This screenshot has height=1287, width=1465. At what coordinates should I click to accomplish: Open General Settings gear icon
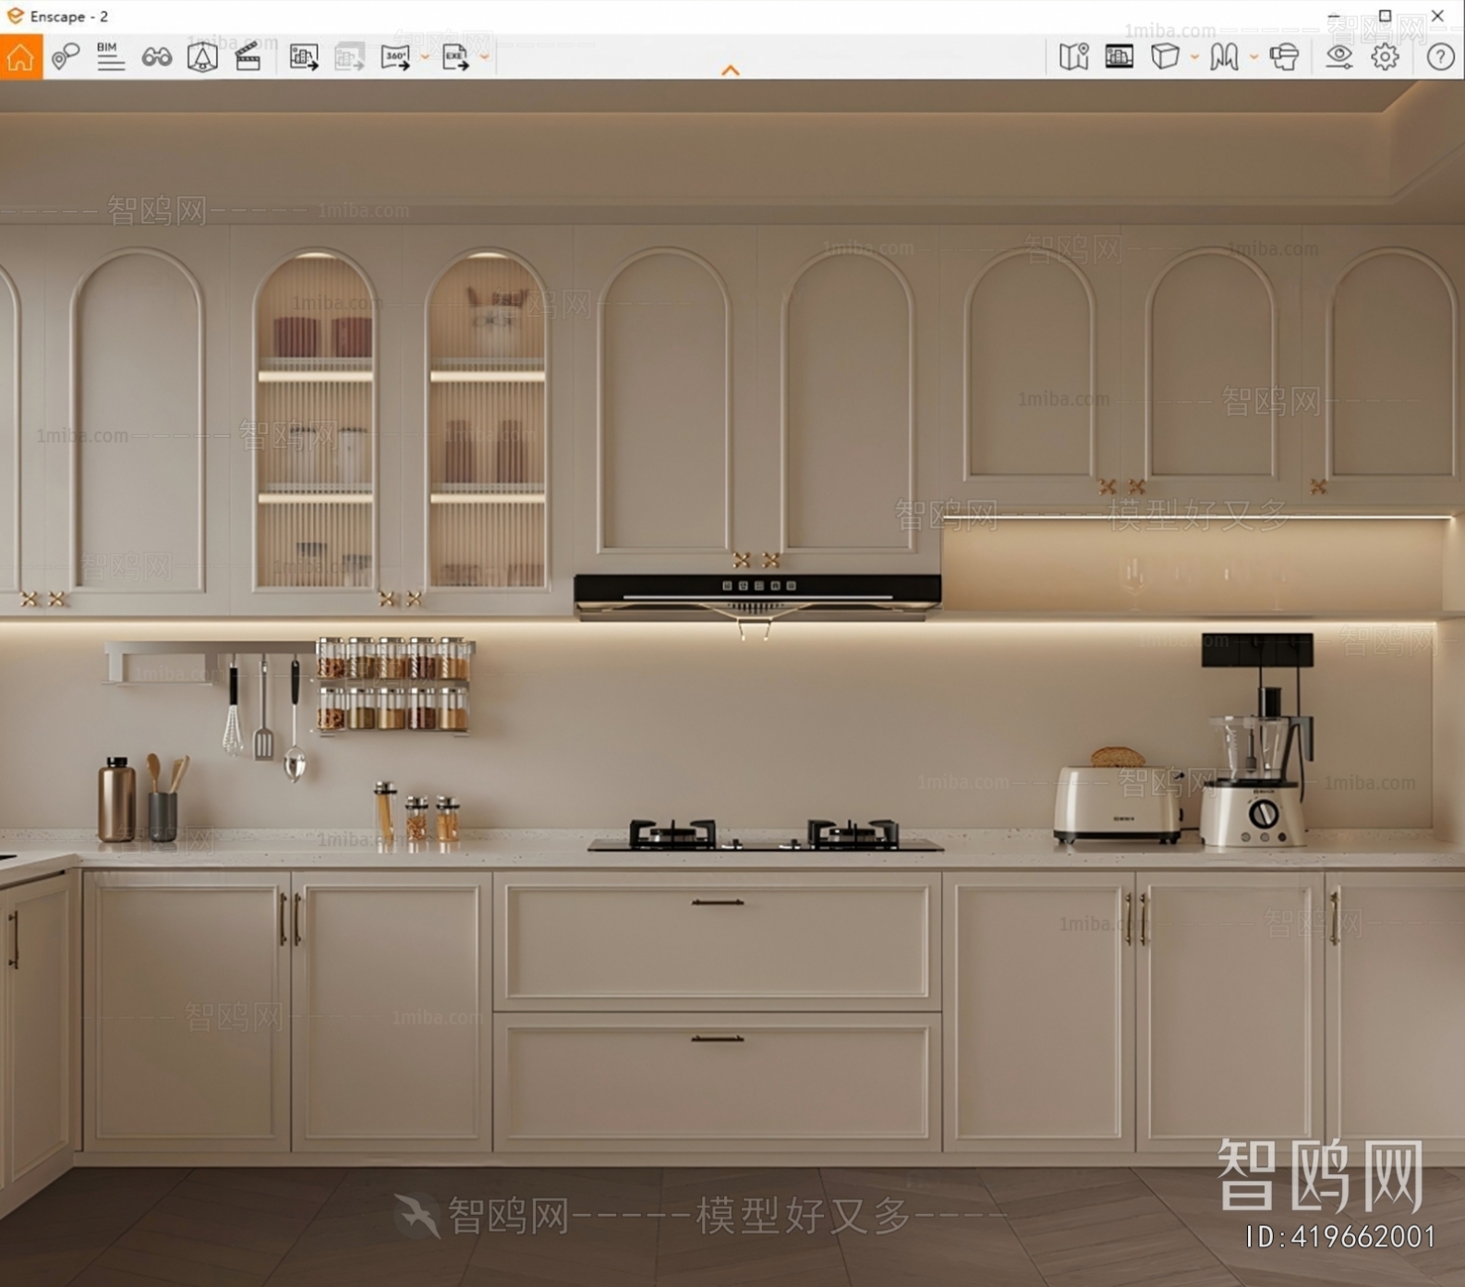coord(1385,57)
